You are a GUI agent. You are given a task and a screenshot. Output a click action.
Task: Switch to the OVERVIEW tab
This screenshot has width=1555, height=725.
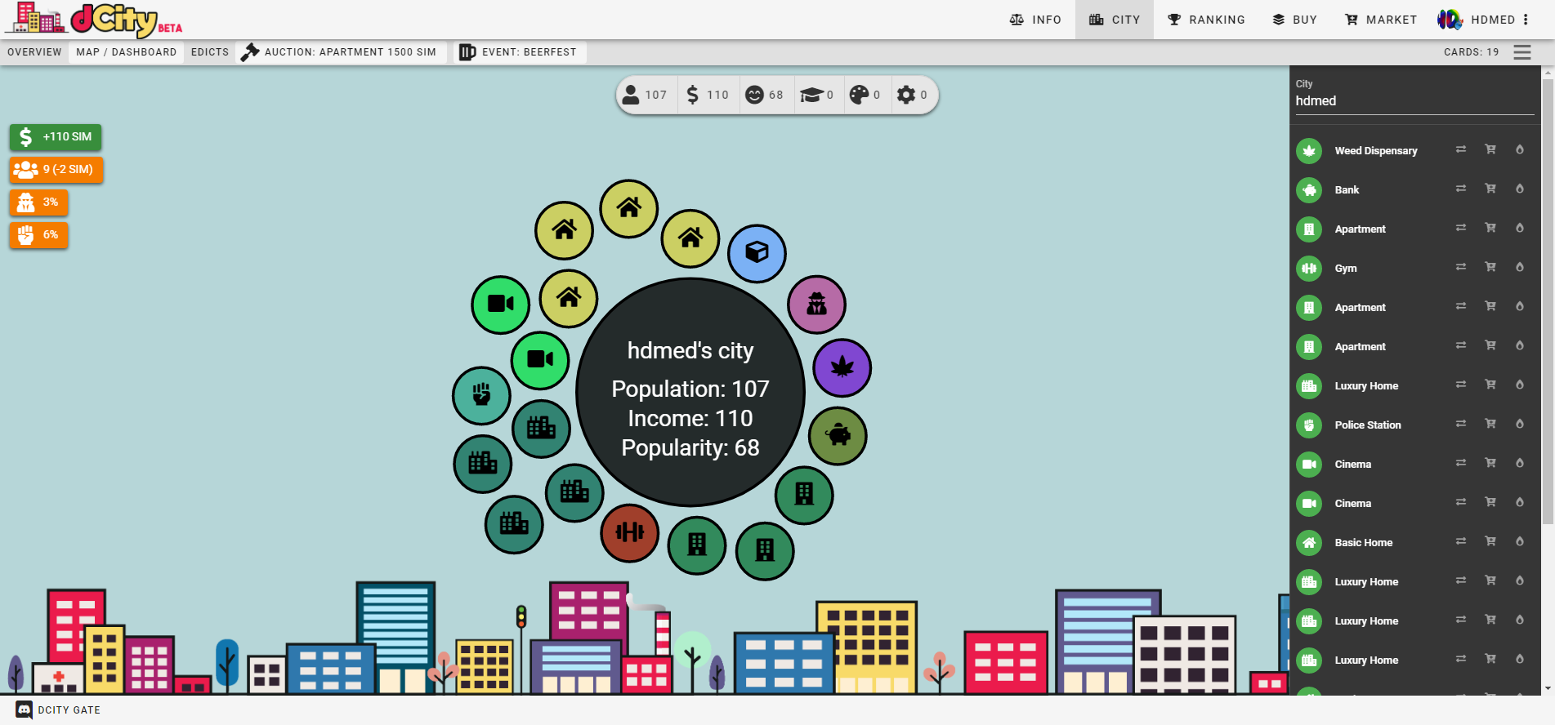point(34,52)
